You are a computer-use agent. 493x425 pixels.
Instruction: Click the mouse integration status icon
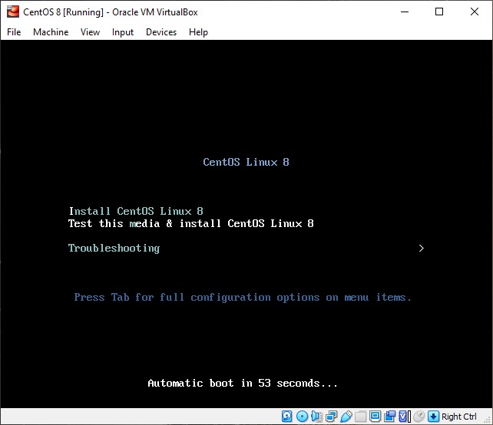pyautogui.click(x=419, y=417)
